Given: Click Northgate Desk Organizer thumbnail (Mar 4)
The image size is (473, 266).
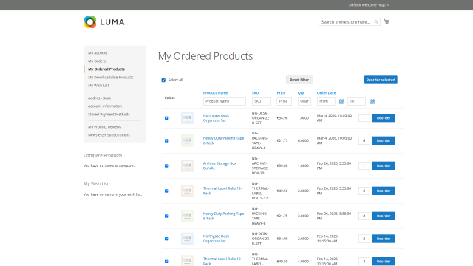Looking at the screenshot, I should 187,118.
